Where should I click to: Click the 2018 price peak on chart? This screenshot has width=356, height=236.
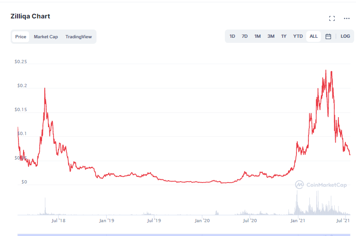45,88
